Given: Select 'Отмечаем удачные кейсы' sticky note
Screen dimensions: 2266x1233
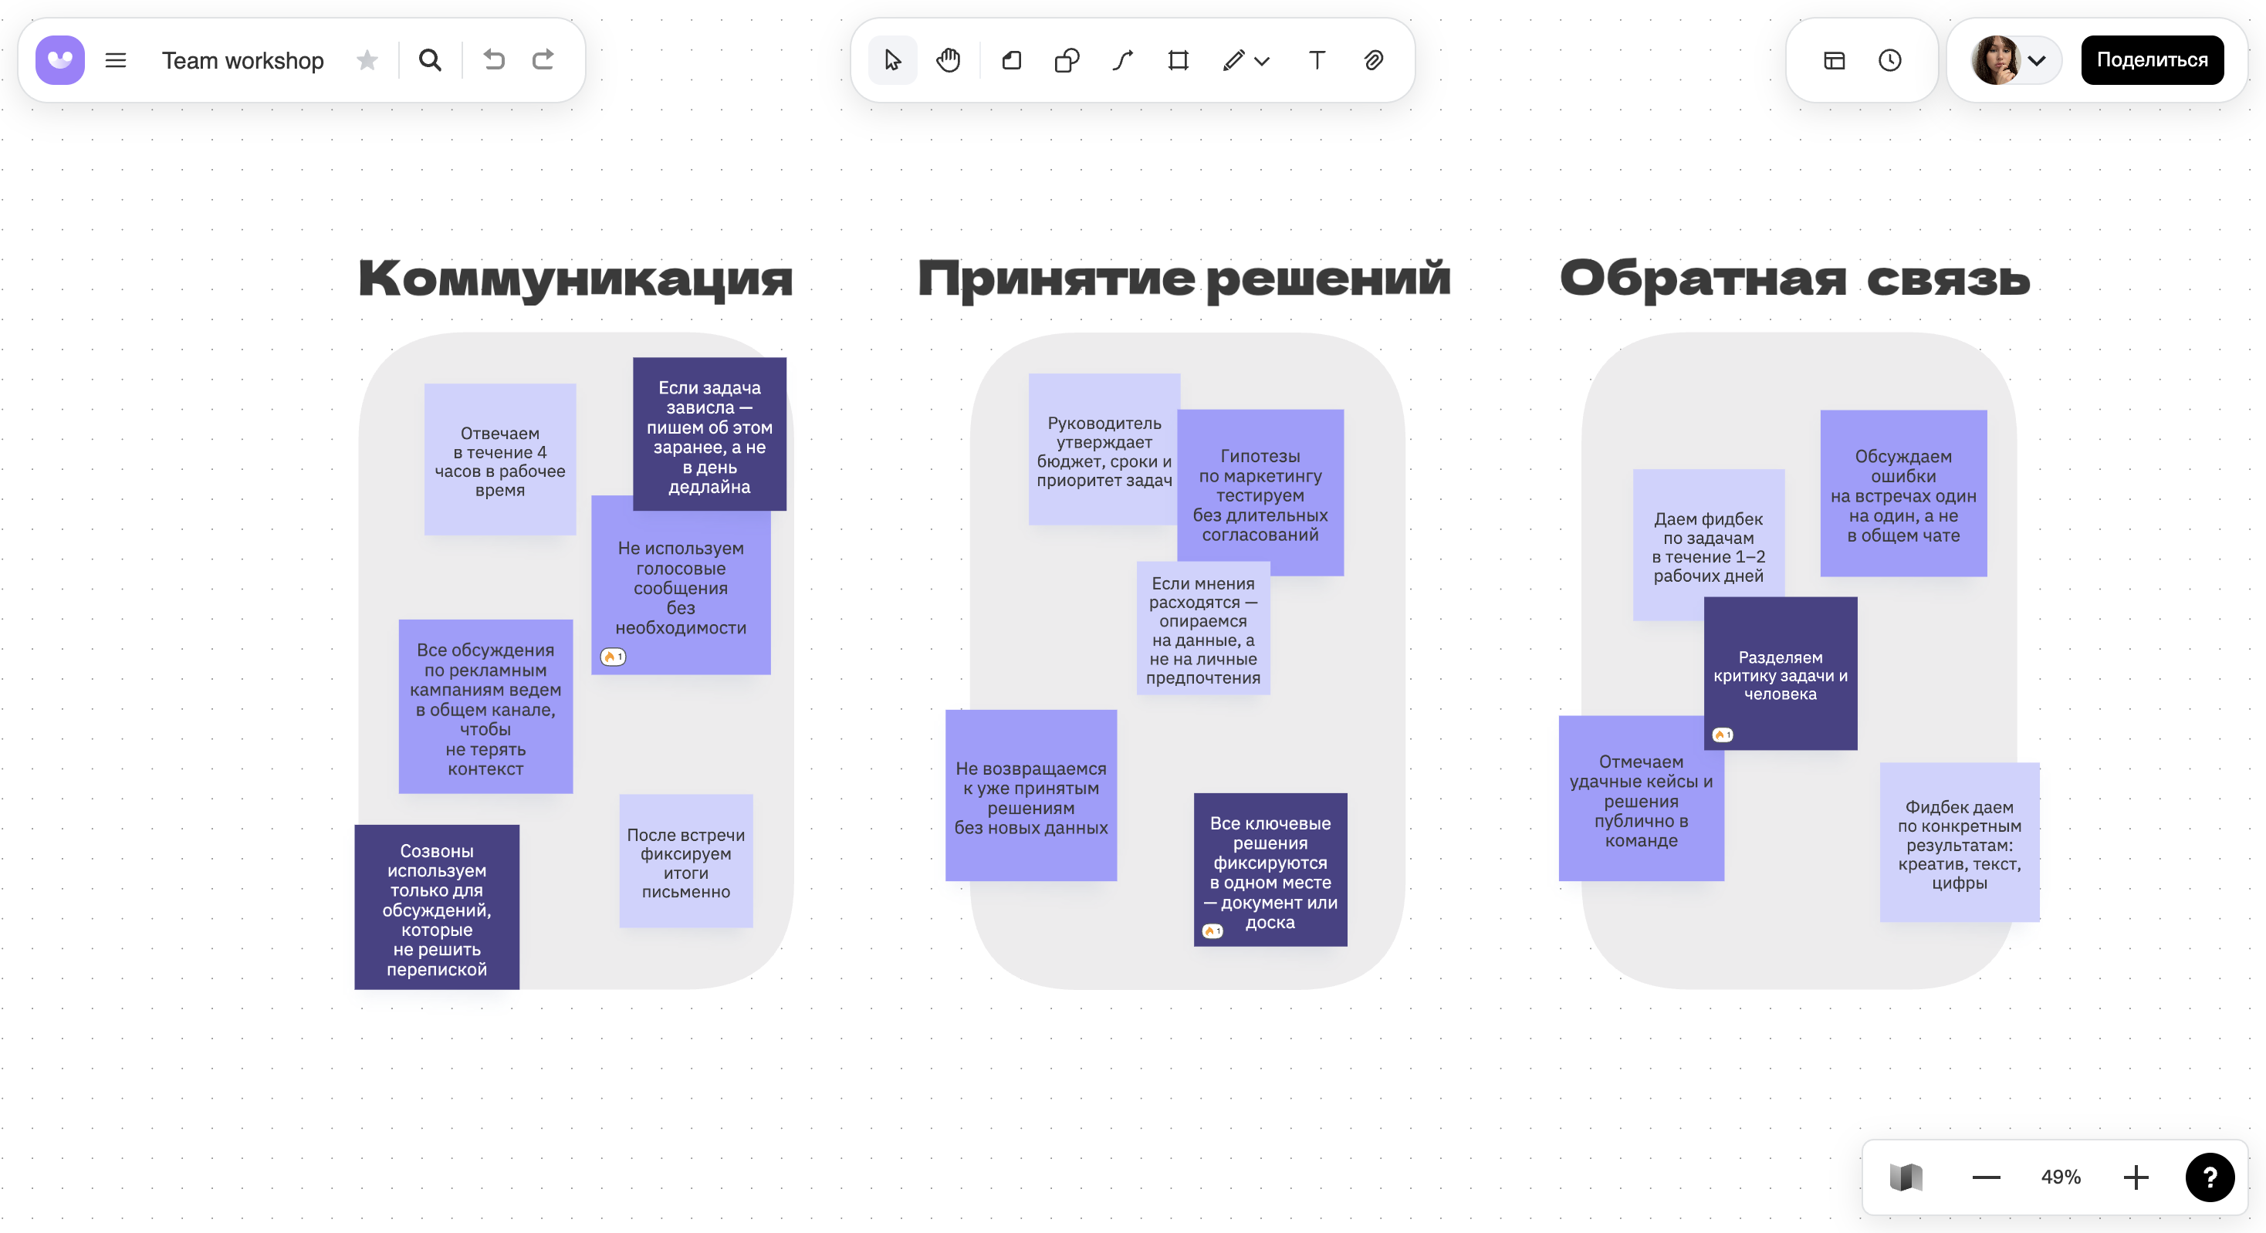Looking at the screenshot, I should pos(1642,799).
